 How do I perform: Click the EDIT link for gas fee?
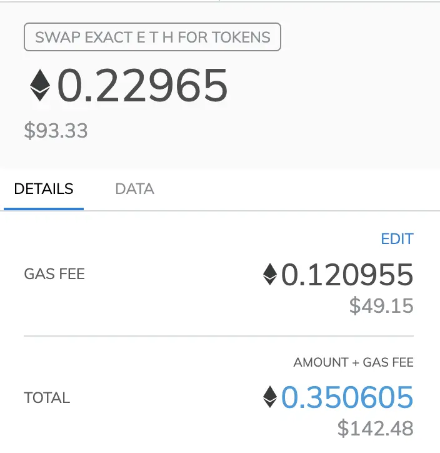[397, 239]
